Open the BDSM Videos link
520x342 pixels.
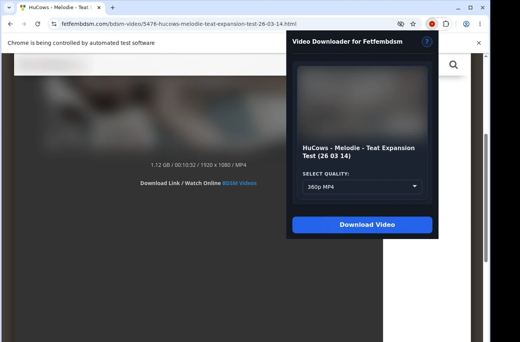(x=239, y=183)
